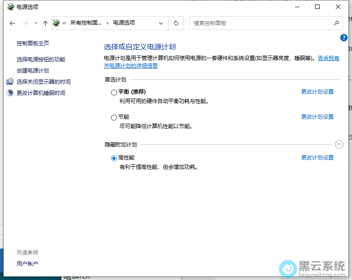Open 更改计划设置 for 高性能 plan
This screenshot has width=352, height=280.
pyautogui.click(x=317, y=158)
